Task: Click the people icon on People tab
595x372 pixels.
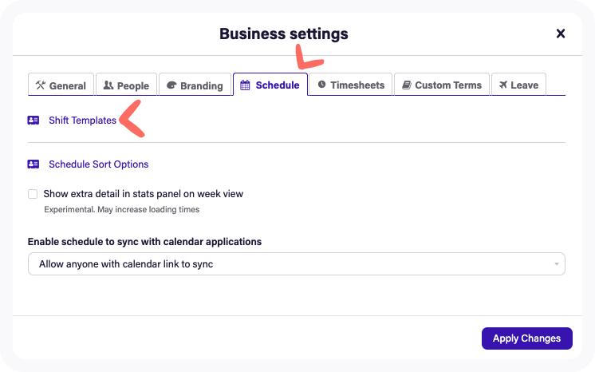Action: (x=108, y=85)
